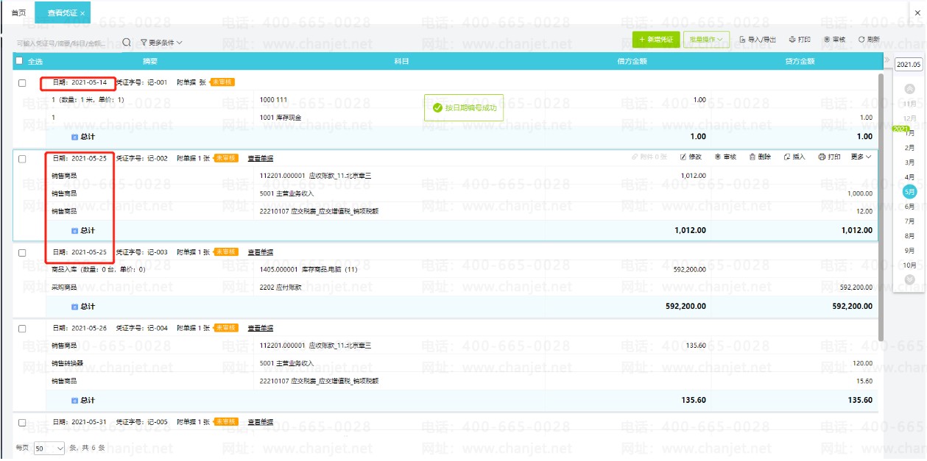Viewport: 927px width, 461px height.
Task: Click 总计 icon of voucher 记-002
Action: point(74,231)
